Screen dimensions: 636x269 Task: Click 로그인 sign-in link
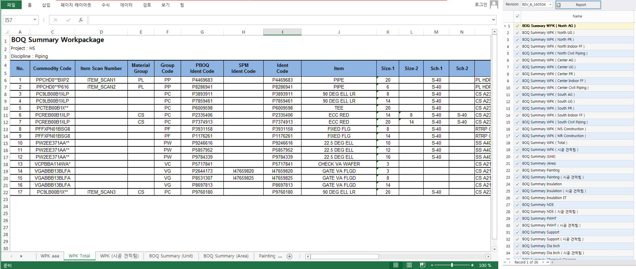tap(481, 5)
